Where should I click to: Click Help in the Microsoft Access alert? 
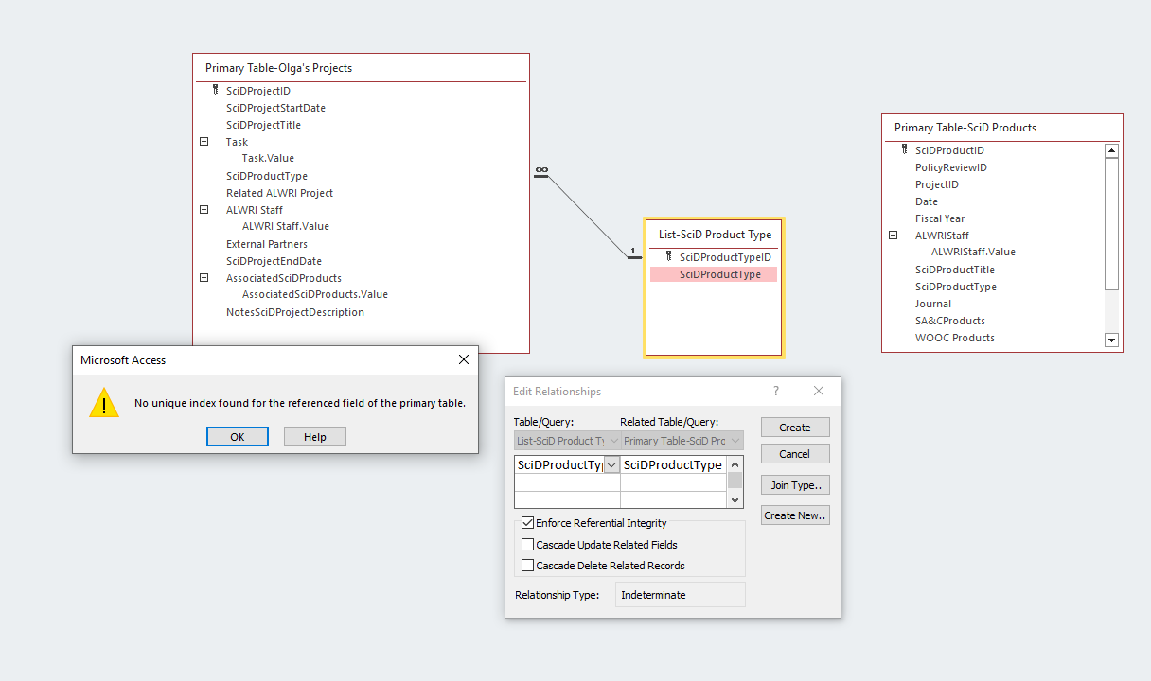(315, 437)
